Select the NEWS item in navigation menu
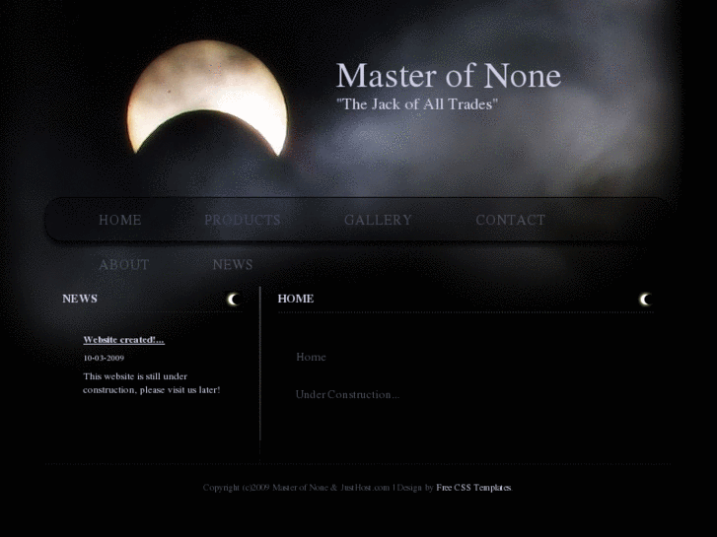Screen dimensions: 717x537 [x=233, y=265]
